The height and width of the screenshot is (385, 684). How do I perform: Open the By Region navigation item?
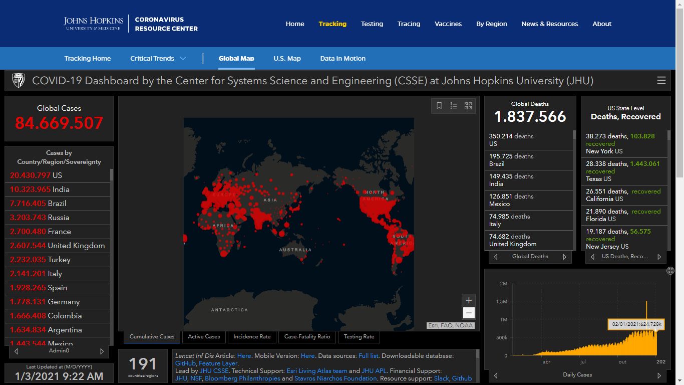tap(492, 24)
